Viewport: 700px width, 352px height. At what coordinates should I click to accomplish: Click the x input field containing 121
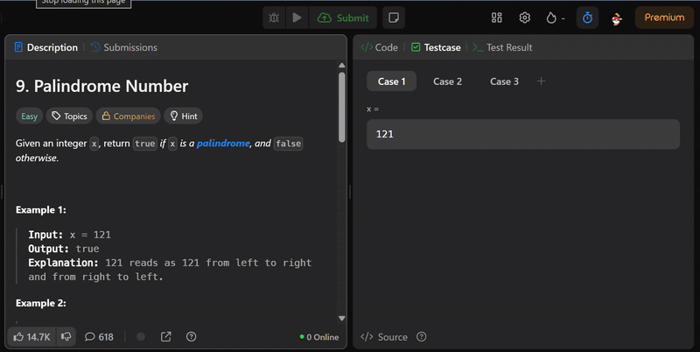pyautogui.click(x=522, y=134)
